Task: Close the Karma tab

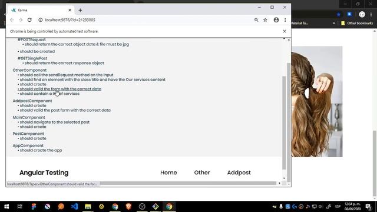Action: coord(70,10)
